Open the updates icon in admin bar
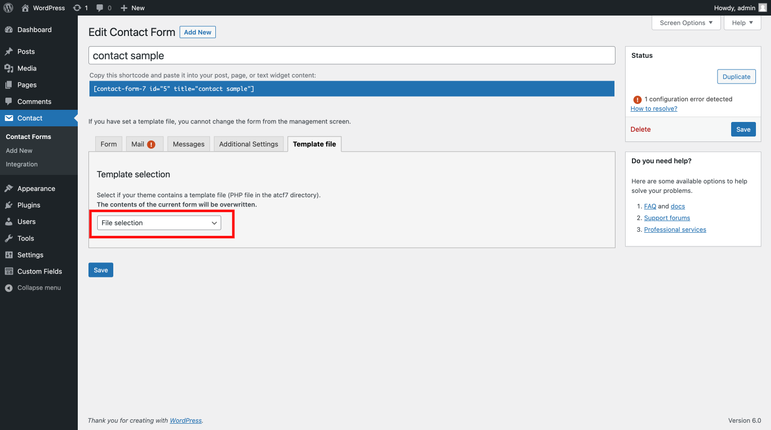The width and height of the screenshot is (771, 430). tap(77, 8)
